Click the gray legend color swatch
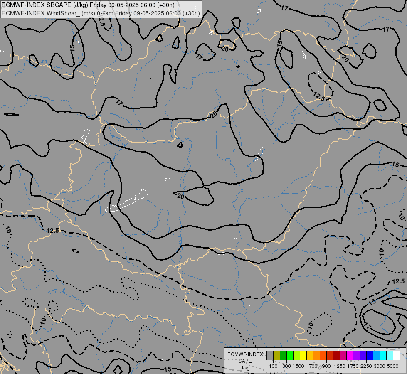This screenshot has width=407, height=374. tap(270, 355)
